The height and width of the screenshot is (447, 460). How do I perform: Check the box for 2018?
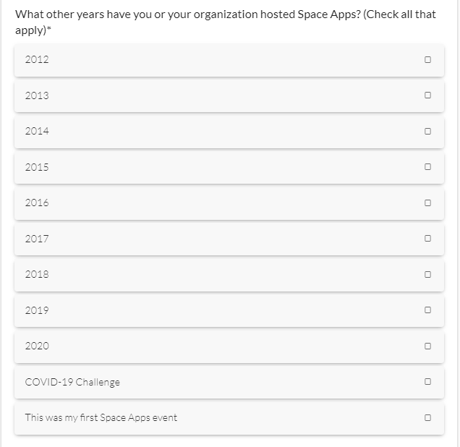(x=427, y=275)
